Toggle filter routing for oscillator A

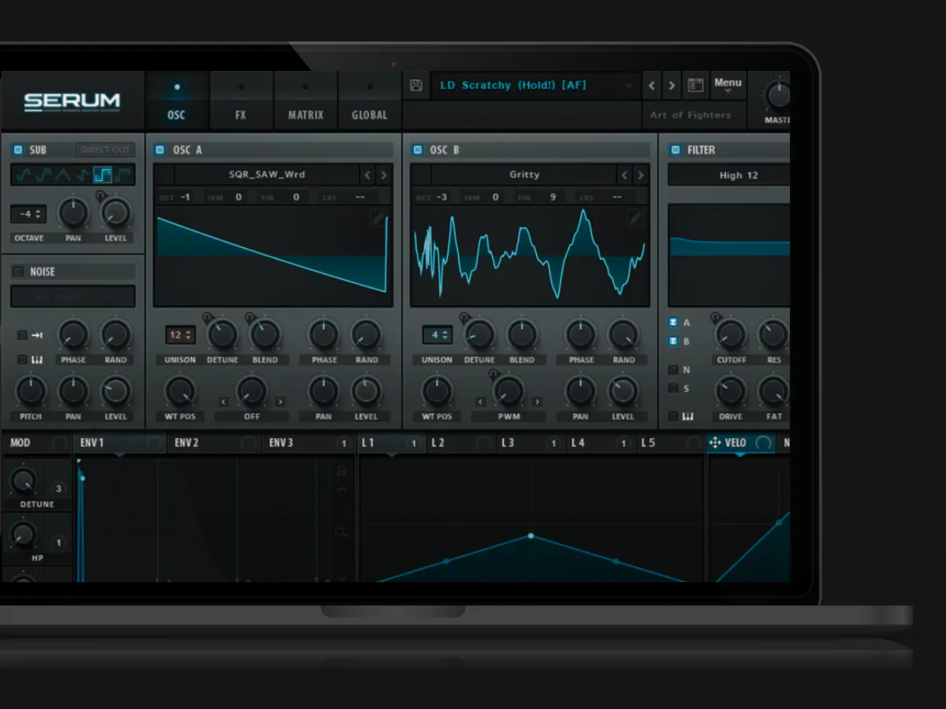[x=673, y=322]
